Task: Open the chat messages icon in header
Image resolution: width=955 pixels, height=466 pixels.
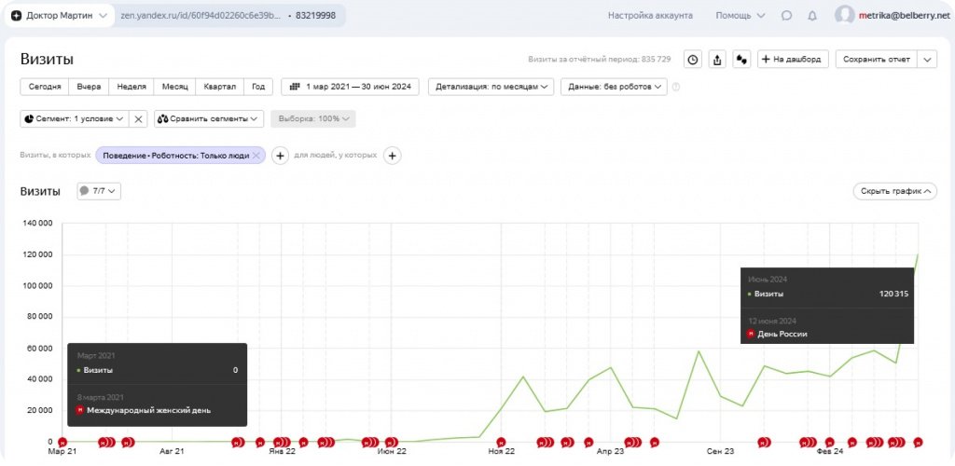Action: point(786,15)
